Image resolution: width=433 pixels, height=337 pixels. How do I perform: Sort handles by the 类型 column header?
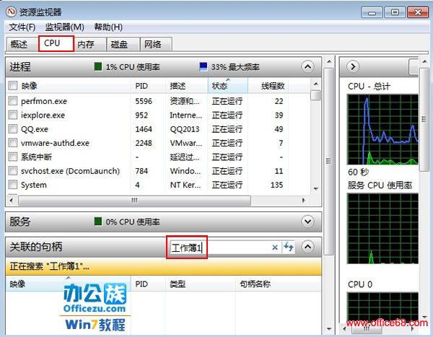pos(201,284)
